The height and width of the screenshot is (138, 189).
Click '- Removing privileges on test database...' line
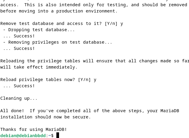[x=58, y=42]
